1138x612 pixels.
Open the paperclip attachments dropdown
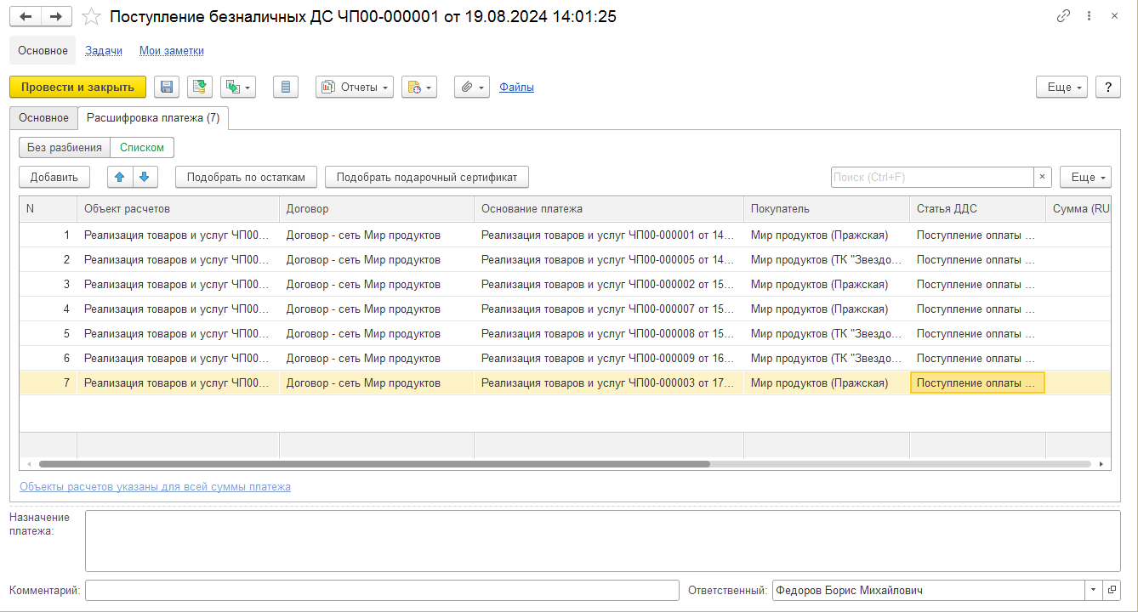tap(472, 87)
